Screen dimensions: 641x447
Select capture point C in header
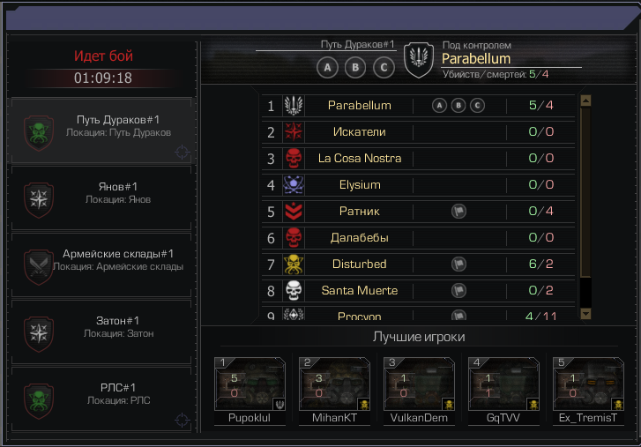(384, 67)
